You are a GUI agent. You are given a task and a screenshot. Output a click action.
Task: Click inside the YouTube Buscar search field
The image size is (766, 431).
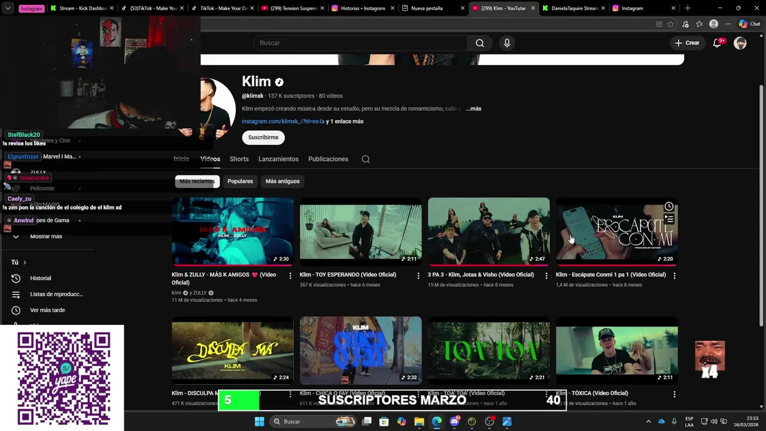pos(360,43)
